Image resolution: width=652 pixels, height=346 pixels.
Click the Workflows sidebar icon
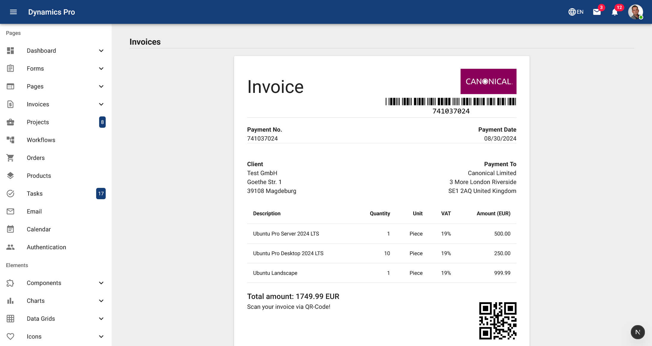(10, 140)
